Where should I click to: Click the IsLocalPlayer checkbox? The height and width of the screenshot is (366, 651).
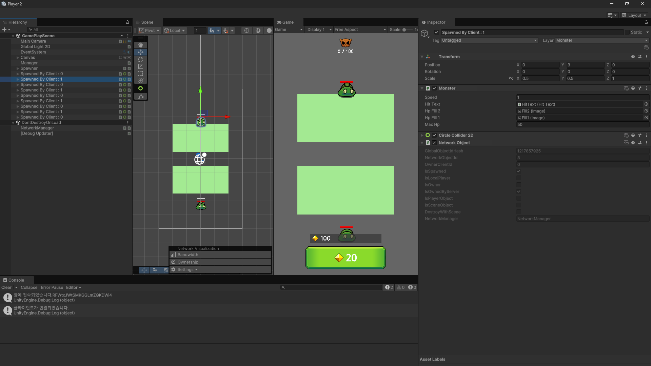pos(519,178)
